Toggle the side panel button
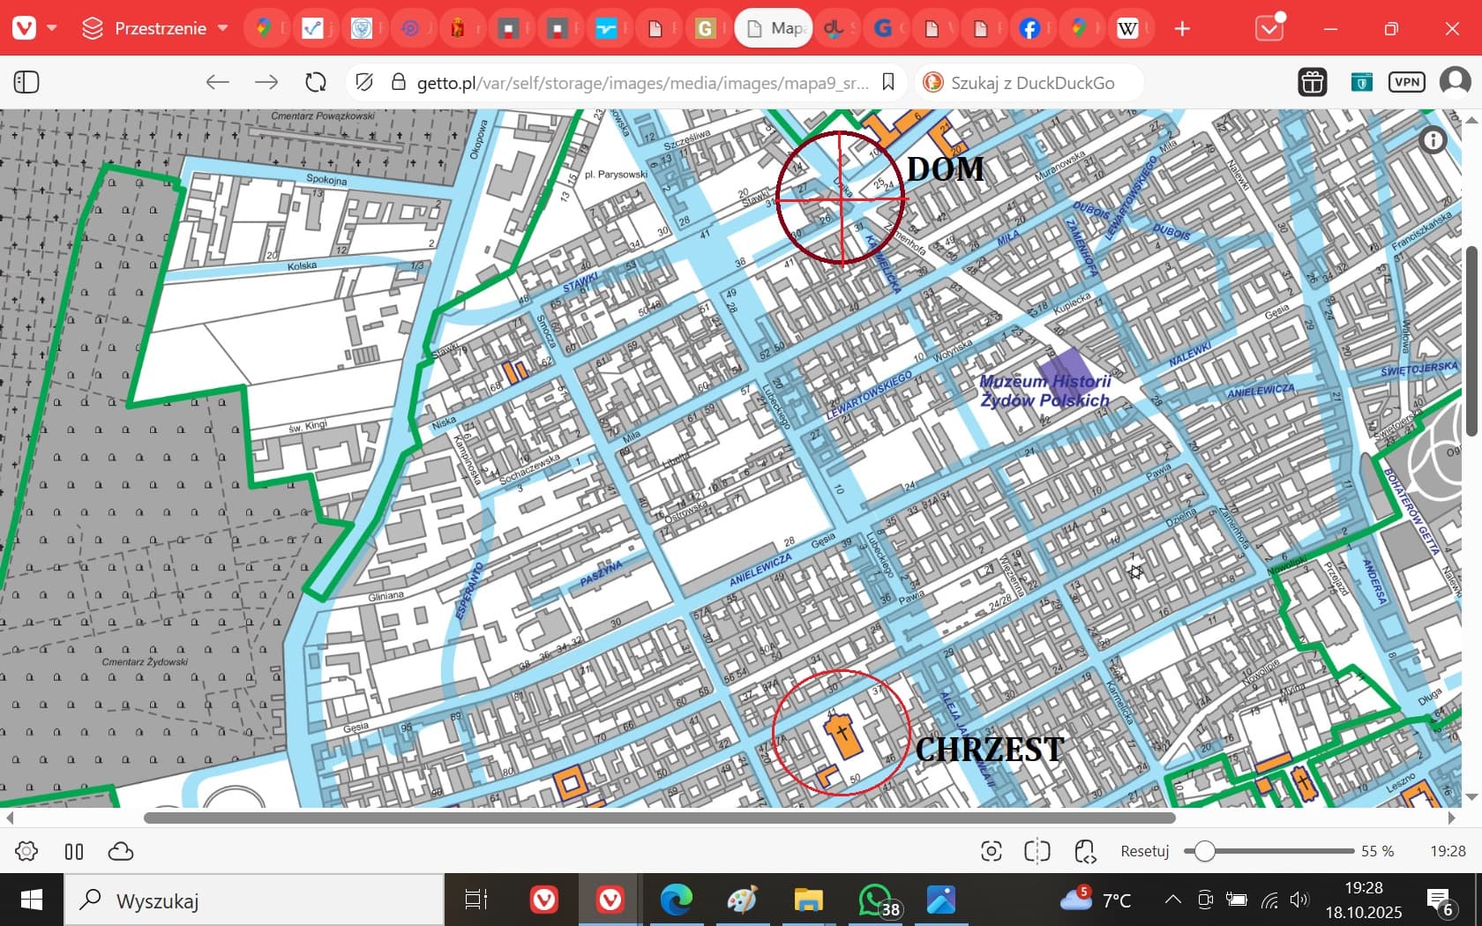This screenshot has height=926, width=1482. (x=26, y=82)
